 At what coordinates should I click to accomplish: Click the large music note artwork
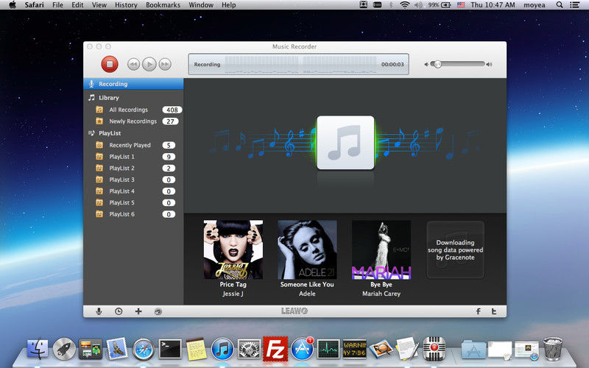[x=345, y=143]
